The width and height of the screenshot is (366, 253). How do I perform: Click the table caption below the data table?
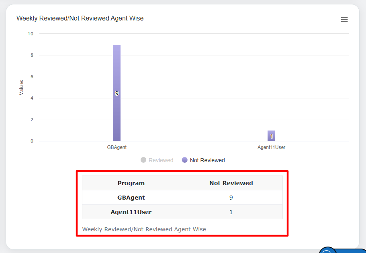tap(144, 229)
